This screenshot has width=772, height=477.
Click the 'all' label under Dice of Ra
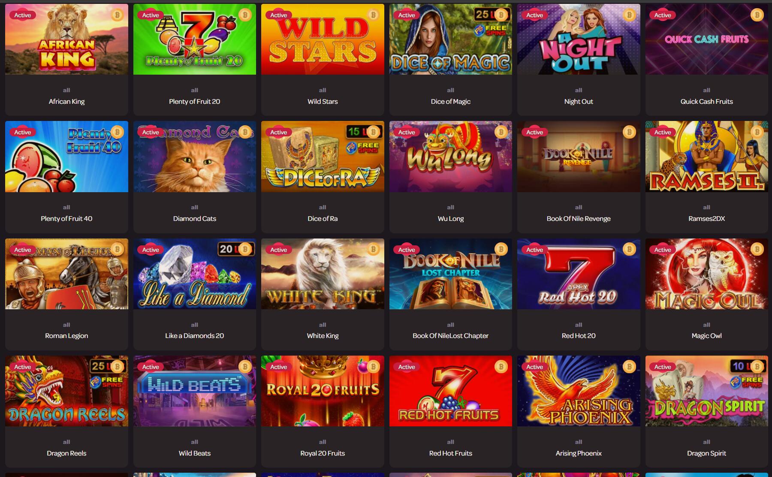tap(323, 207)
